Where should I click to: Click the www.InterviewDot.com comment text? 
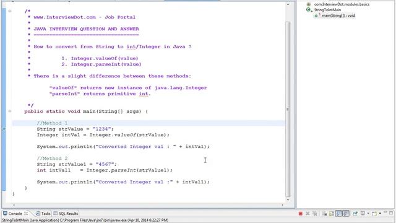coord(84,17)
